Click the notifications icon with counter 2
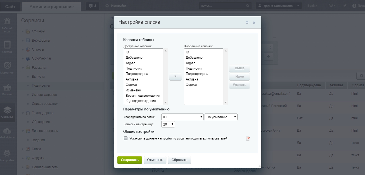The image size is (365, 175). [x=92, y=6]
